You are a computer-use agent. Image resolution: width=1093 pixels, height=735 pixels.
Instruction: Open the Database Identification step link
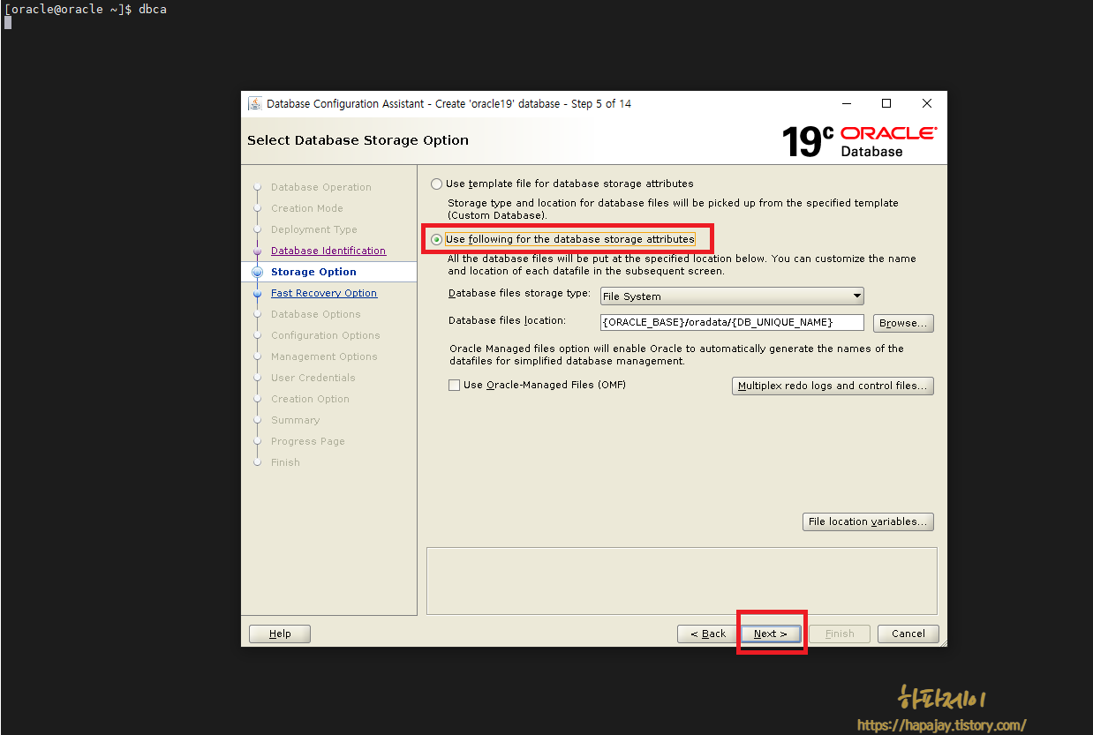click(328, 251)
